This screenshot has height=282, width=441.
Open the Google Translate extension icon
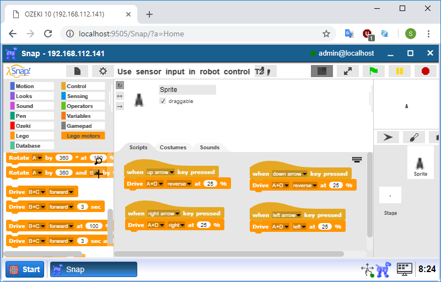[349, 34]
